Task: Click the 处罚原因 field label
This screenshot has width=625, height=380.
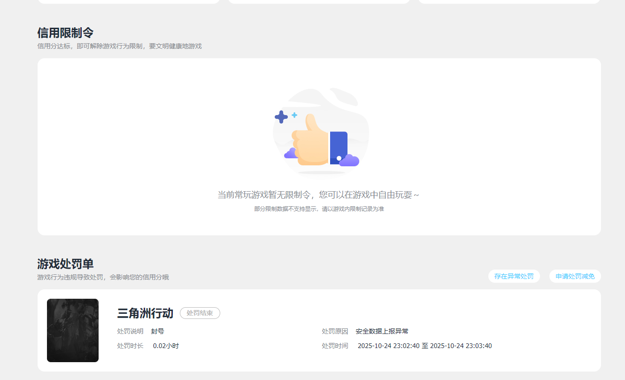Action: click(335, 331)
